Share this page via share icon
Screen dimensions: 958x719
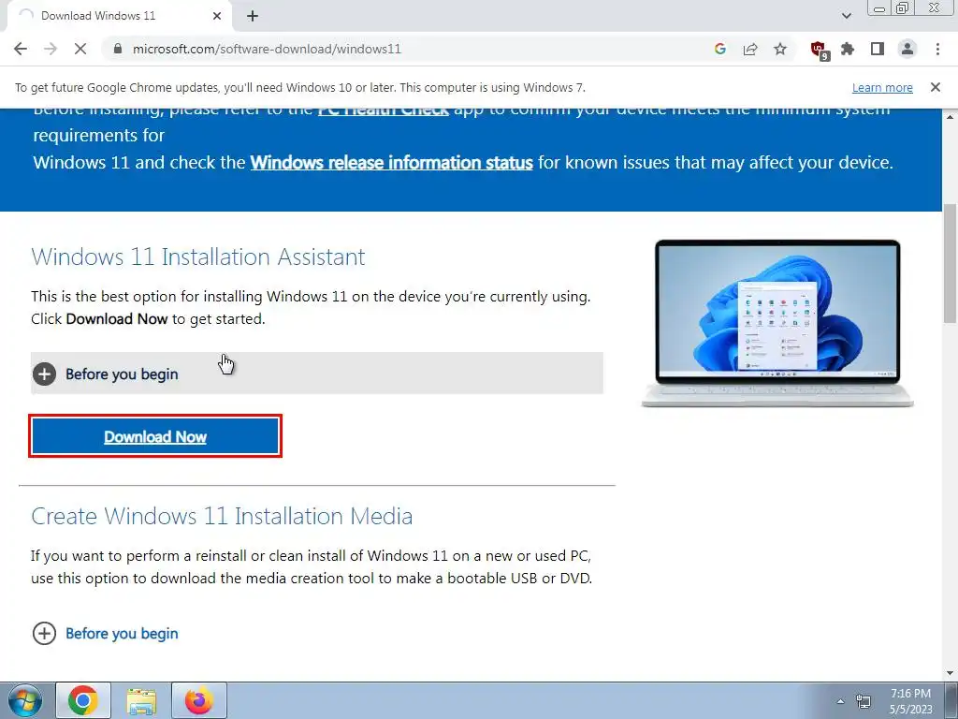[x=750, y=49]
